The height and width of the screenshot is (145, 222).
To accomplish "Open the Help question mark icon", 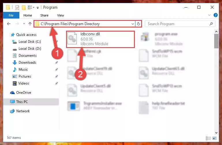I will pyautogui.click(x=215, y=15).
